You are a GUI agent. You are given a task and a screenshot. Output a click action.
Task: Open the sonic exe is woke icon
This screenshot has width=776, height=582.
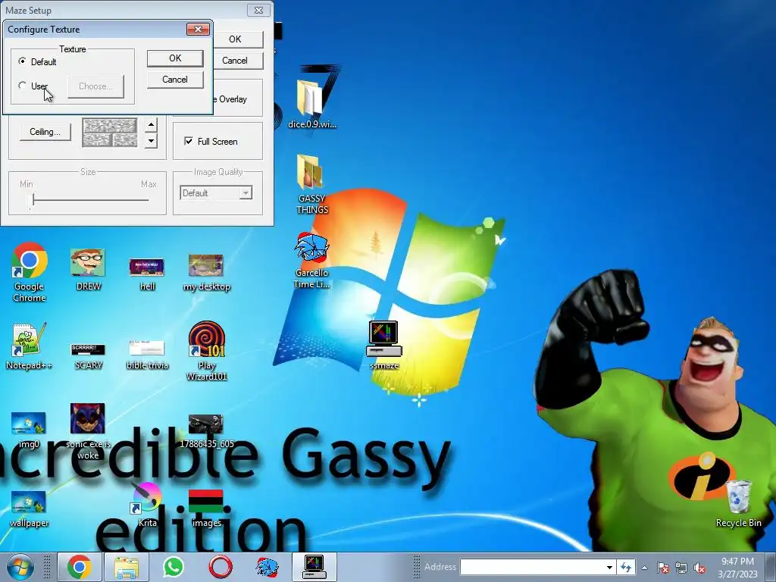pyautogui.click(x=88, y=430)
